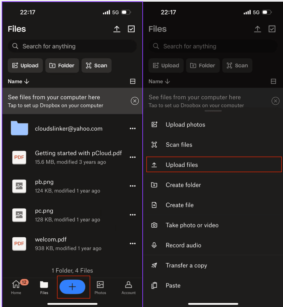Switch to the Home tab
The image size is (283, 307).
pos(16,287)
